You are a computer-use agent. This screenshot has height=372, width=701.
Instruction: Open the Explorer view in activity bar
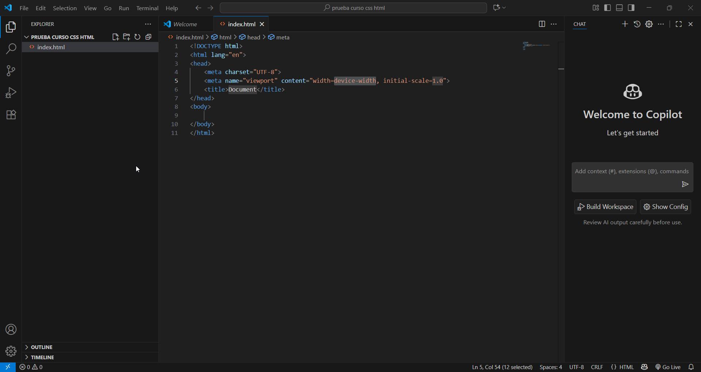point(11,27)
